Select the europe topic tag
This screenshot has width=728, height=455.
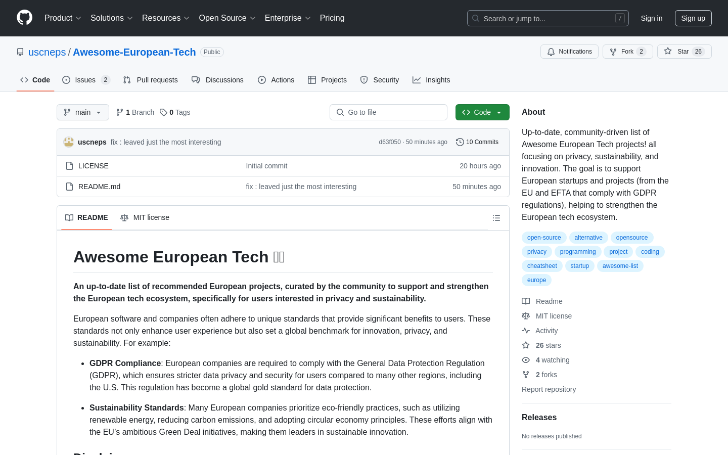pyautogui.click(x=536, y=280)
